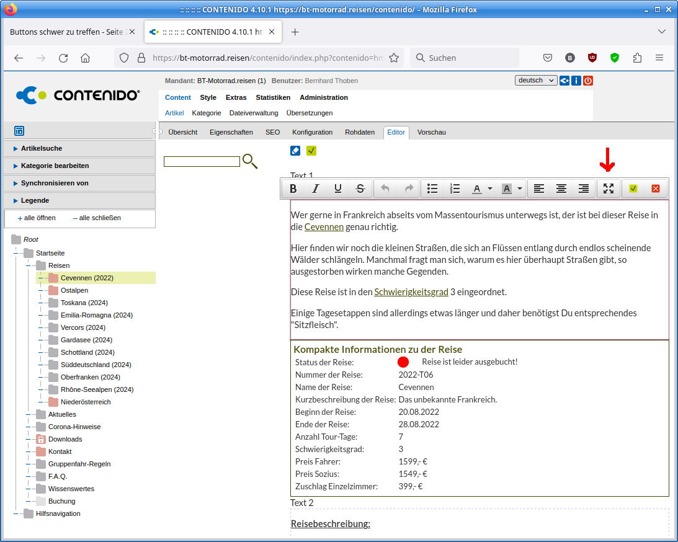Toggle underline formatting
The width and height of the screenshot is (678, 542).
point(338,189)
